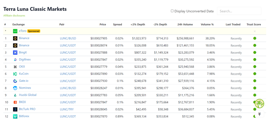Click the Digifinex logo icon
The height and width of the screenshot is (119, 269).
click(x=15, y=60)
